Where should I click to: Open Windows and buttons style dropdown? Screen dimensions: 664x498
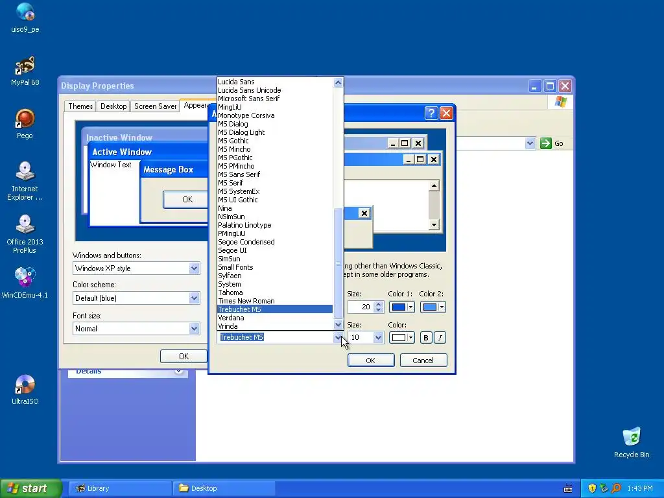click(x=194, y=268)
